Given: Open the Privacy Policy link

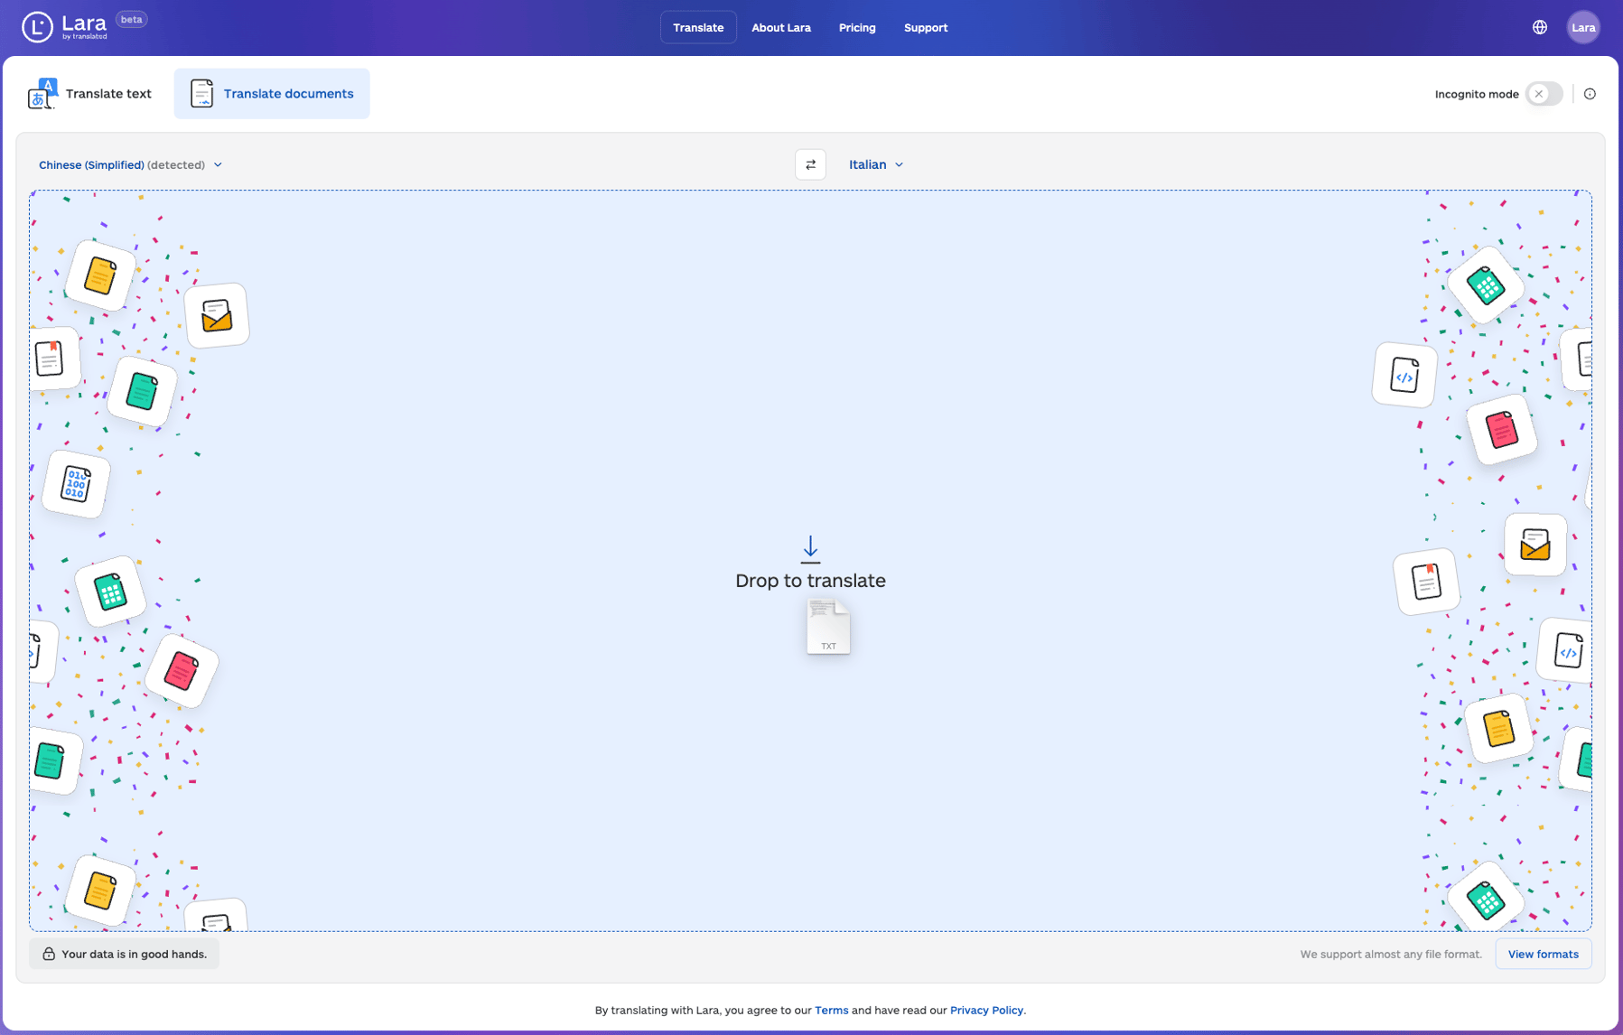Looking at the screenshot, I should [985, 1010].
